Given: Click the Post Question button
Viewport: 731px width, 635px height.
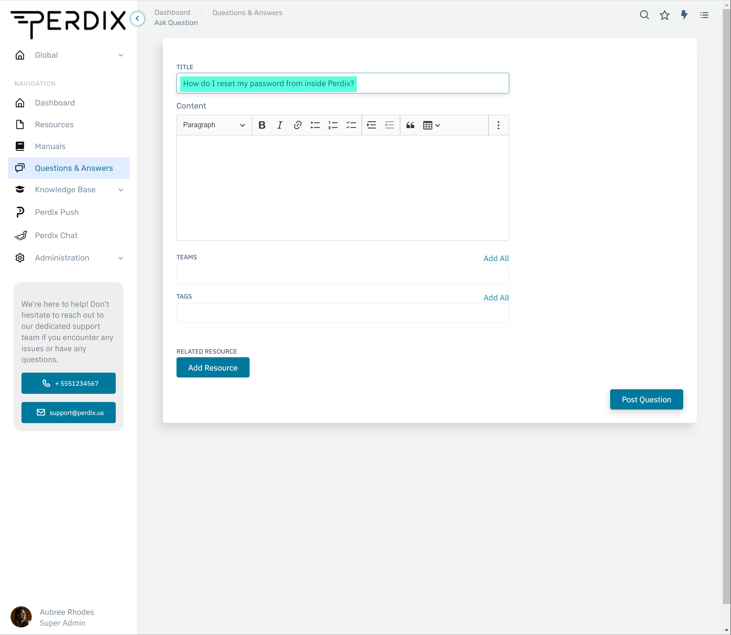Looking at the screenshot, I should coord(646,399).
